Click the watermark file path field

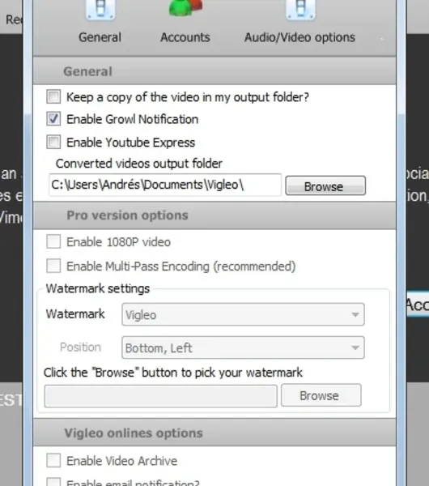(x=161, y=396)
